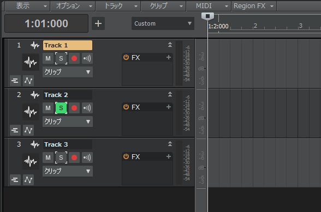
Task: Add effect to Track 3 FX rack
Action: point(169,156)
